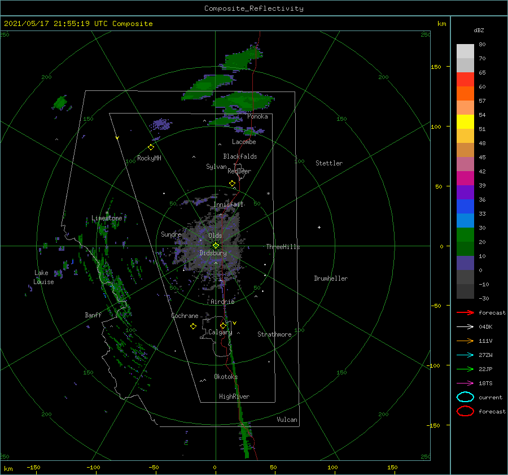Select the 30 dBZ light blue swatch
The image size is (508, 475).
click(x=465, y=220)
